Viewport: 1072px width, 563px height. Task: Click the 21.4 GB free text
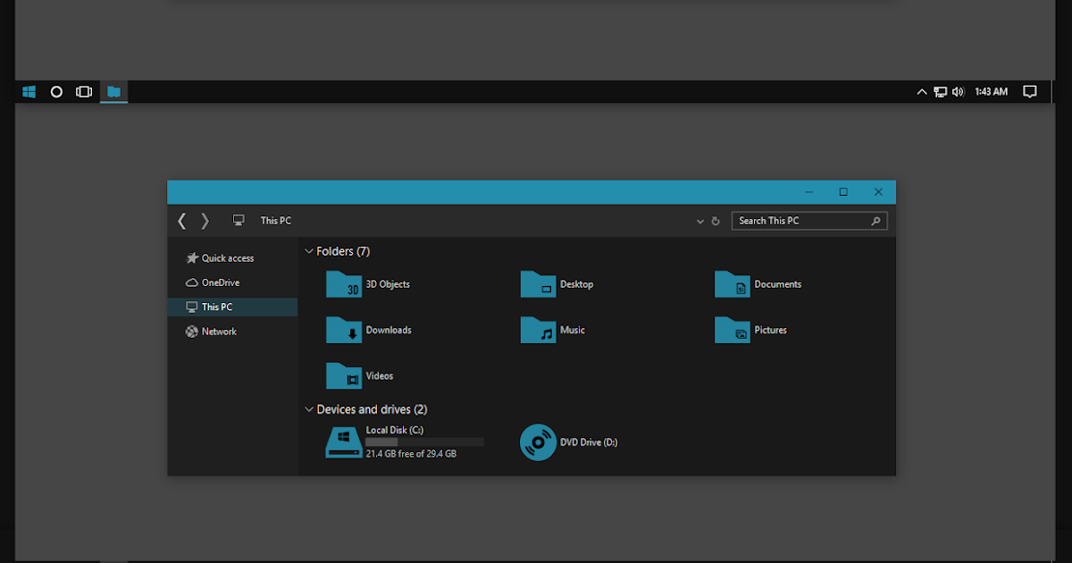coord(411,454)
